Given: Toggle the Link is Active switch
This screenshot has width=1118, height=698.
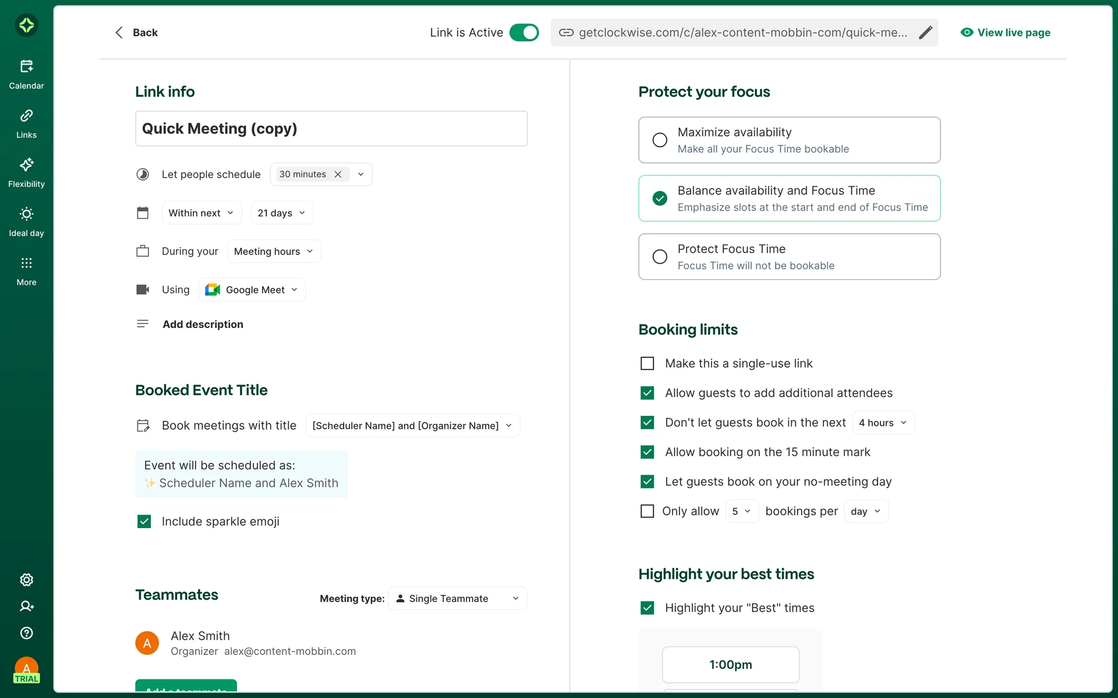Looking at the screenshot, I should pyautogui.click(x=524, y=33).
